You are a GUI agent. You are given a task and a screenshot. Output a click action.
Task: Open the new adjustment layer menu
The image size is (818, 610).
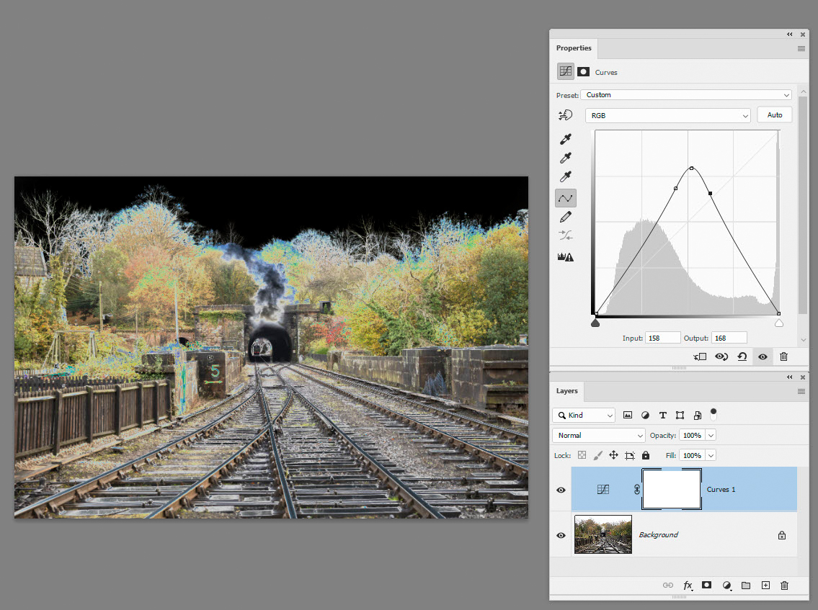726,585
